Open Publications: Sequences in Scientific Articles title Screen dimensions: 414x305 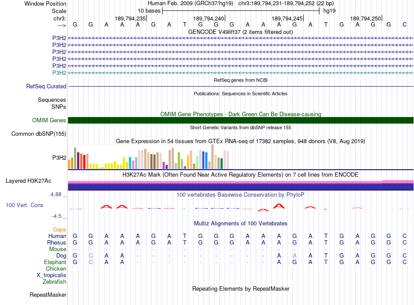coord(241,94)
